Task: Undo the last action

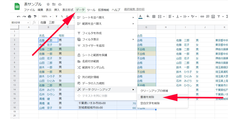Action: tap(18, 17)
